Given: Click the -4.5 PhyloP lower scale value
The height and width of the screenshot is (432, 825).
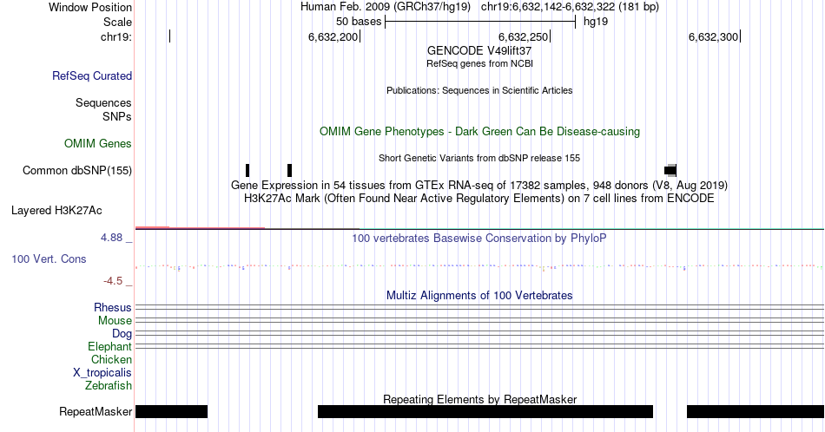Looking at the screenshot, I should [x=113, y=281].
